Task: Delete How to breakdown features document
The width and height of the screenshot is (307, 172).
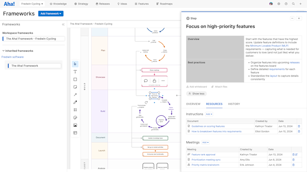Action: [299, 131]
